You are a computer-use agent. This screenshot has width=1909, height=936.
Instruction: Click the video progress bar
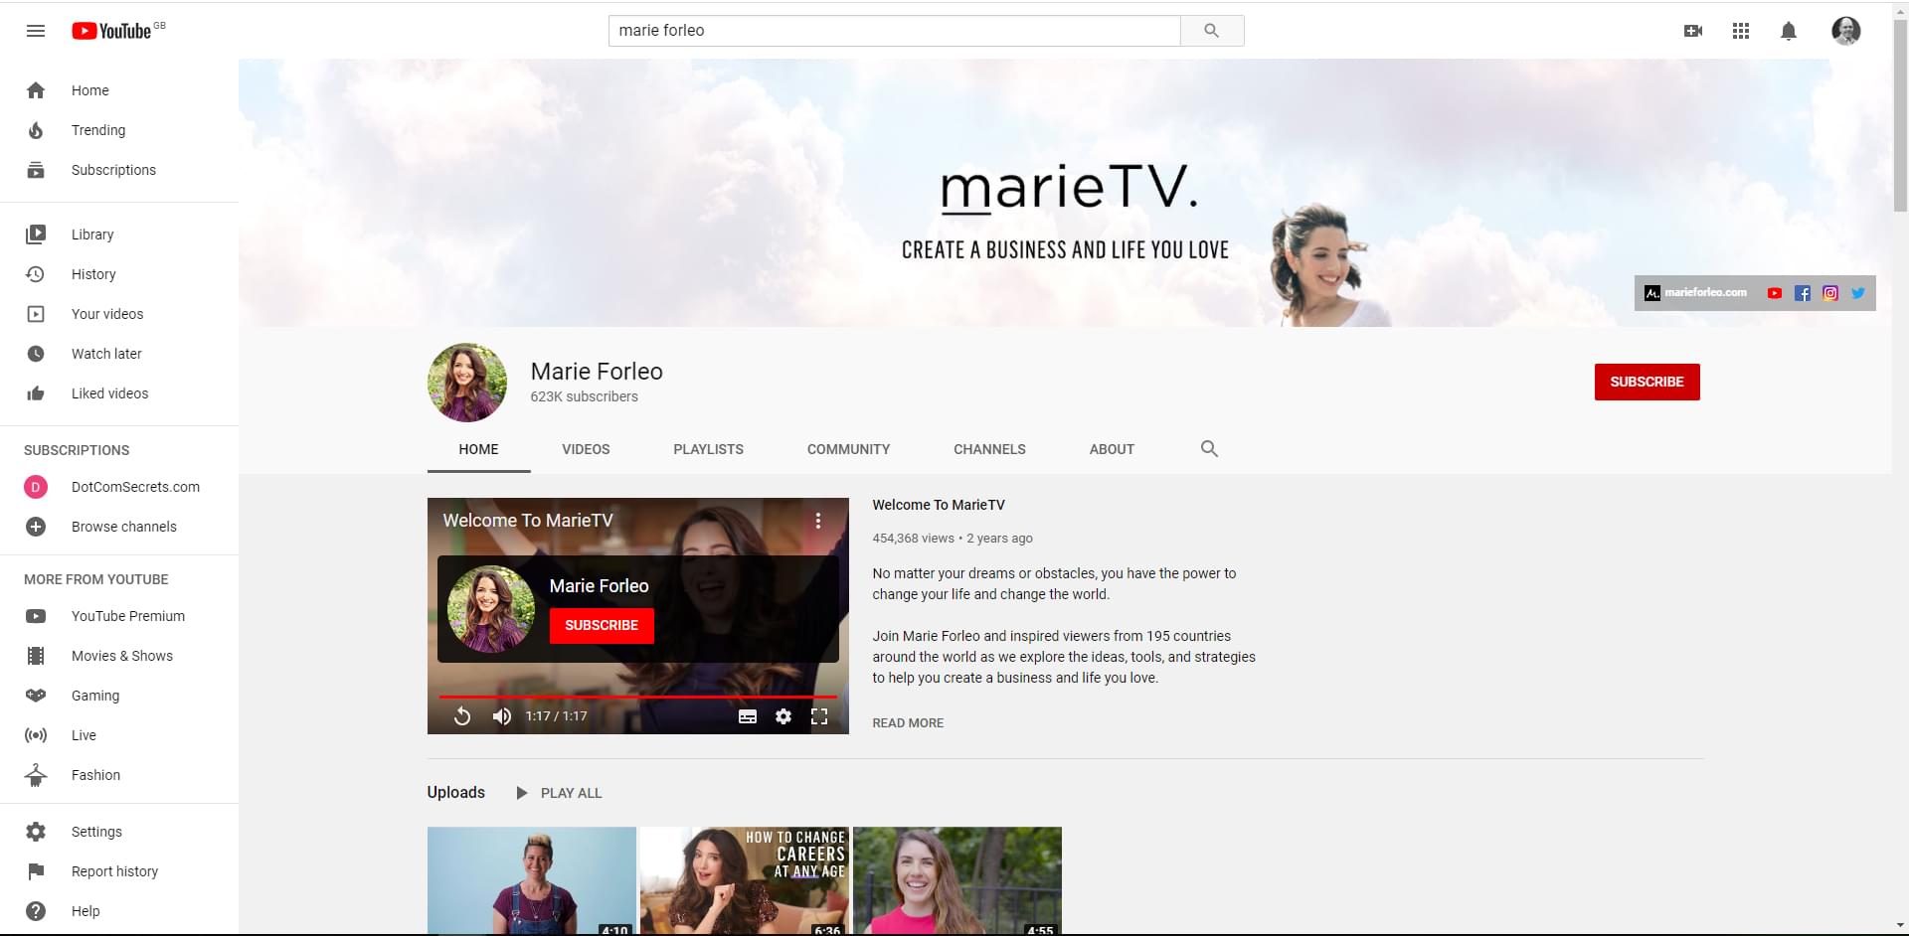pyautogui.click(x=636, y=697)
